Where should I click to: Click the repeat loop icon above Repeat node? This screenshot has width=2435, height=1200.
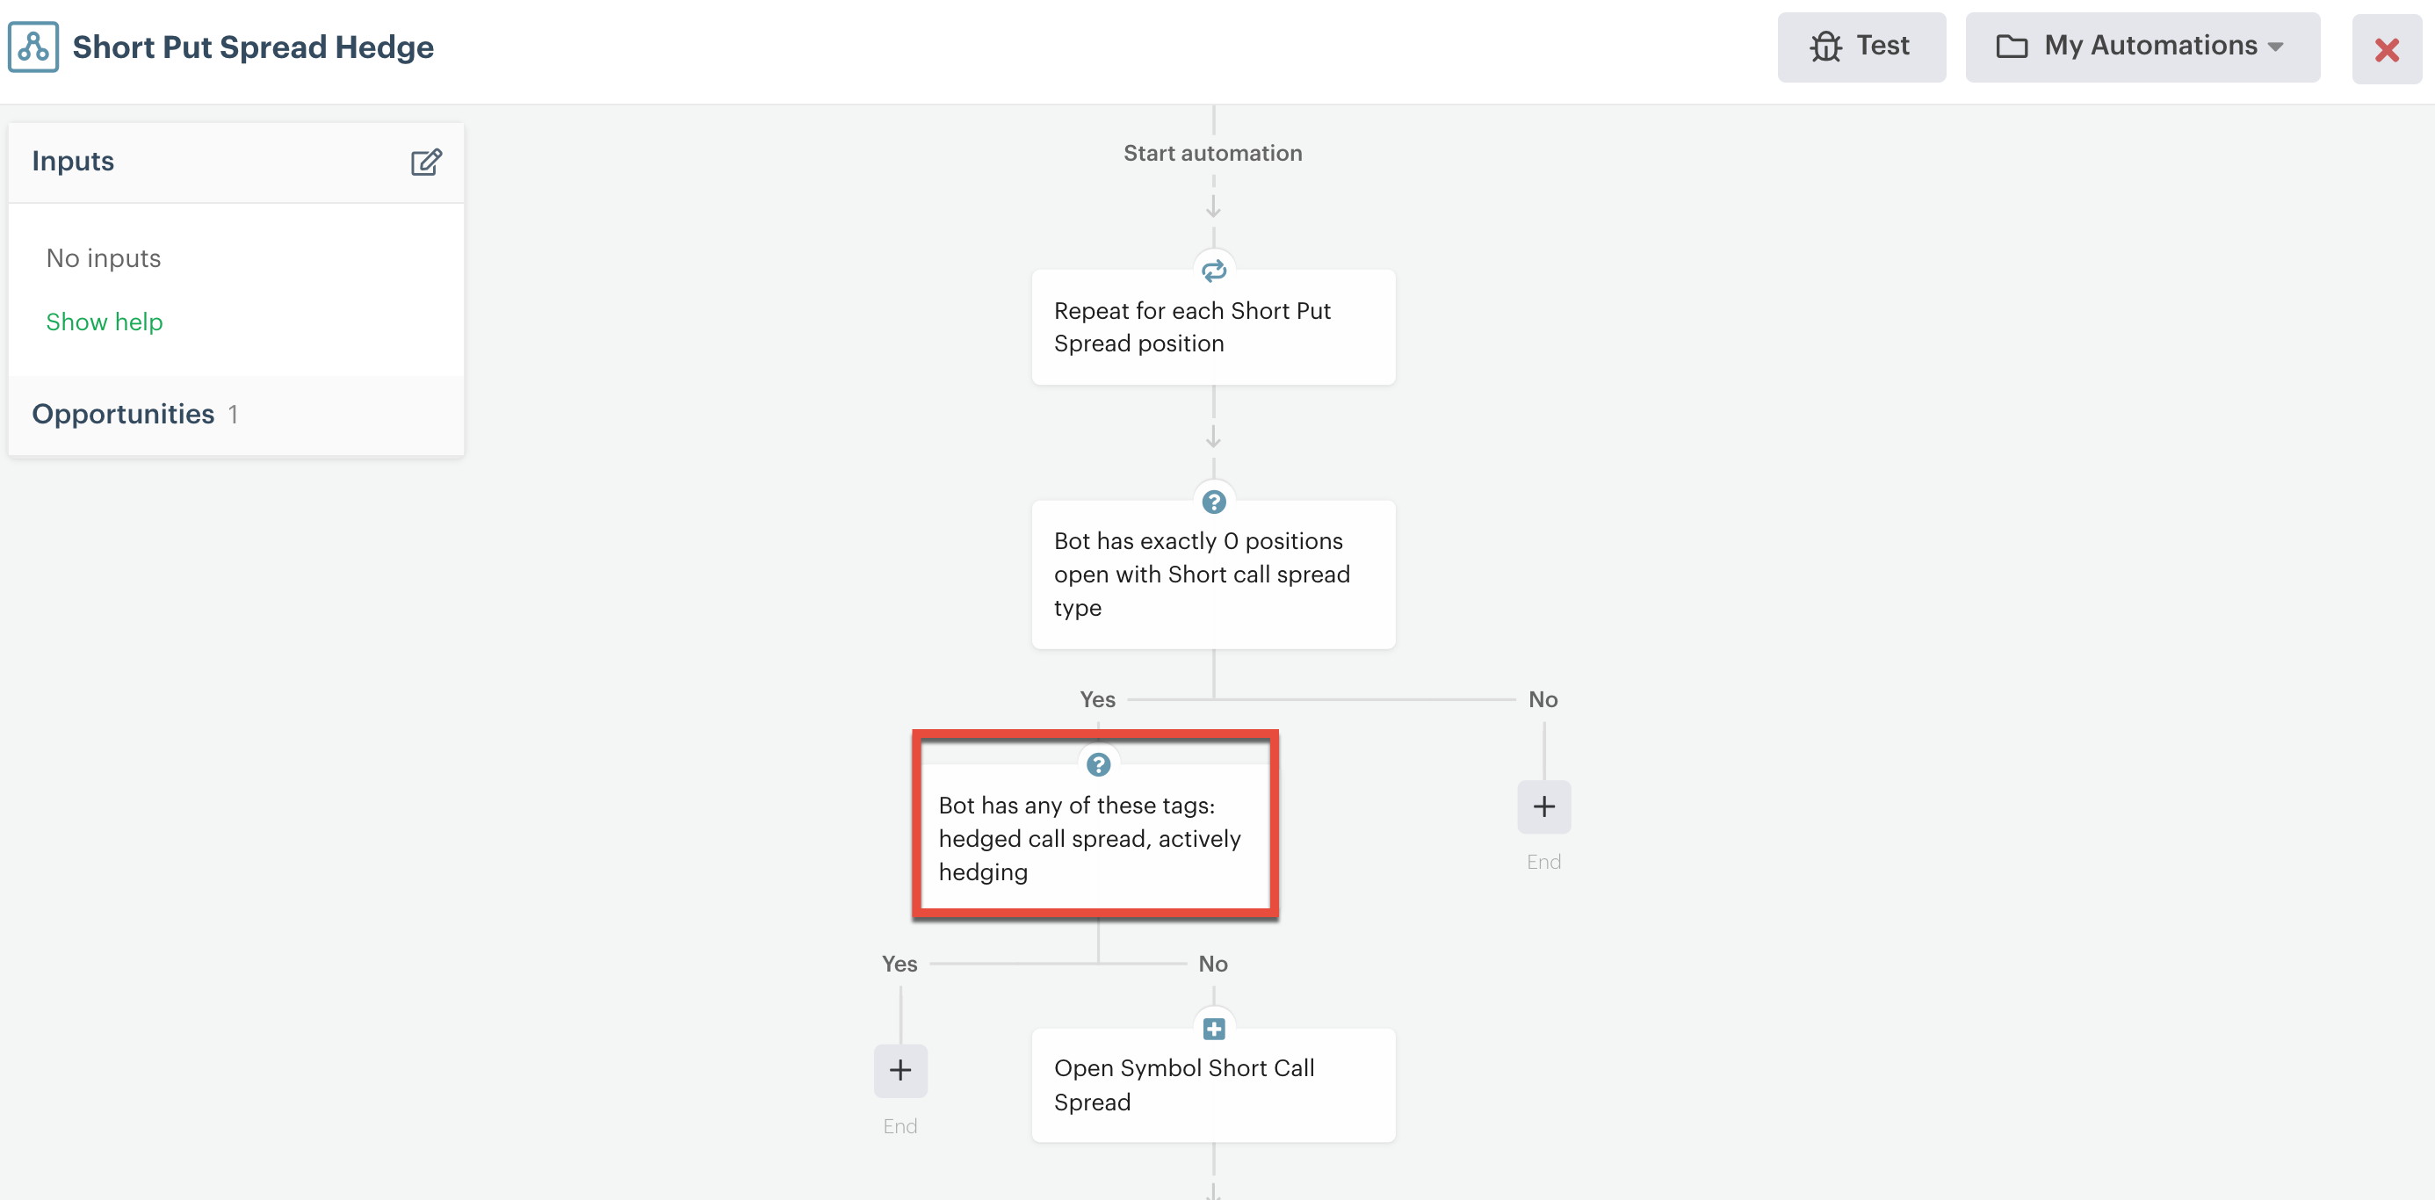[1214, 271]
